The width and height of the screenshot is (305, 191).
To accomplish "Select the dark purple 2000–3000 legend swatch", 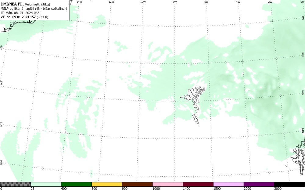I will pyautogui.click(x=259, y=184).
